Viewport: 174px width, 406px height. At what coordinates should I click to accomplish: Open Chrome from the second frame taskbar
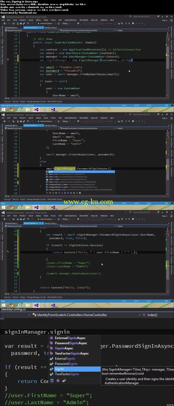[11, 207]
